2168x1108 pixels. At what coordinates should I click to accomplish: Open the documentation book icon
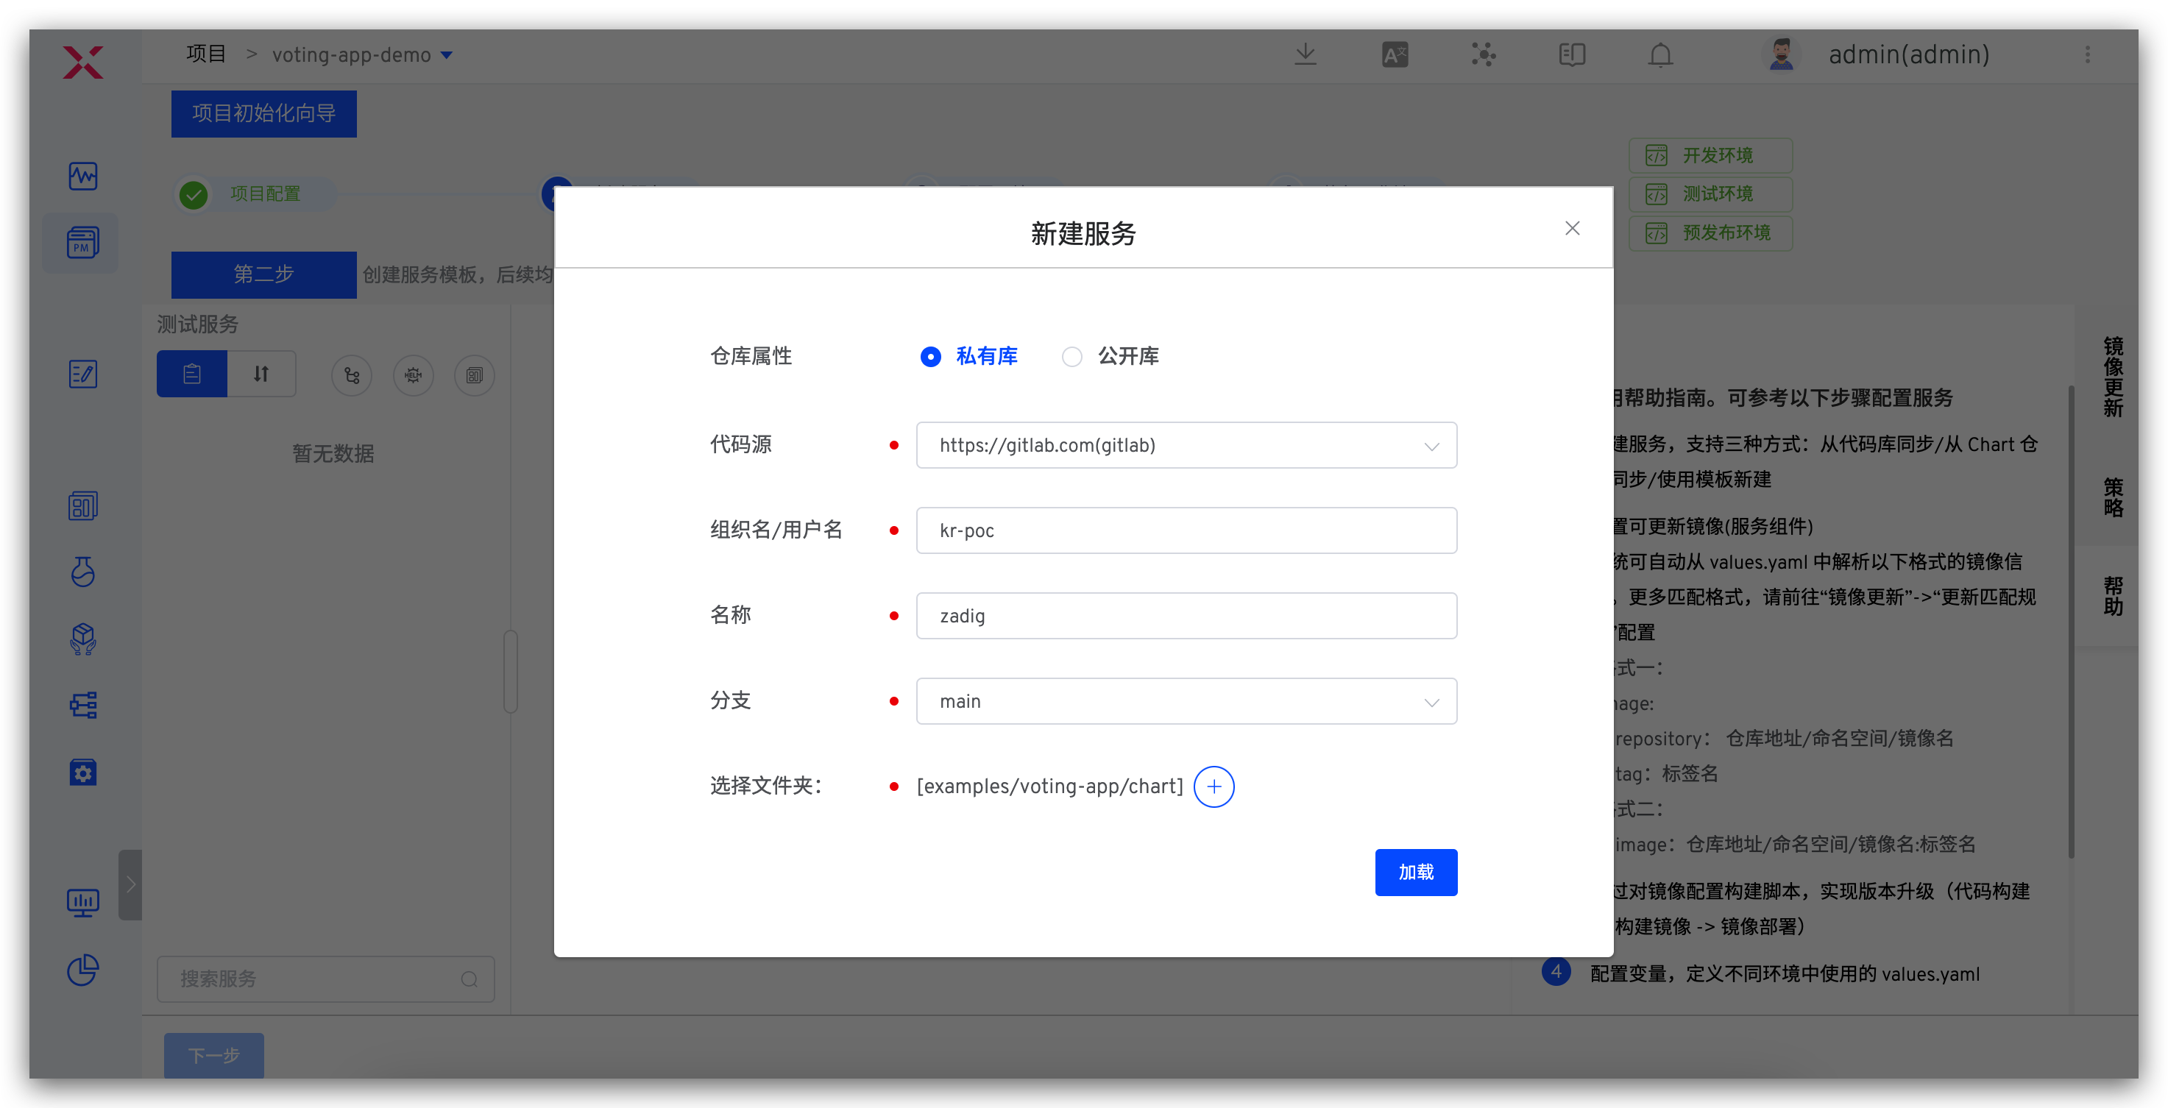click(1571, 55)
